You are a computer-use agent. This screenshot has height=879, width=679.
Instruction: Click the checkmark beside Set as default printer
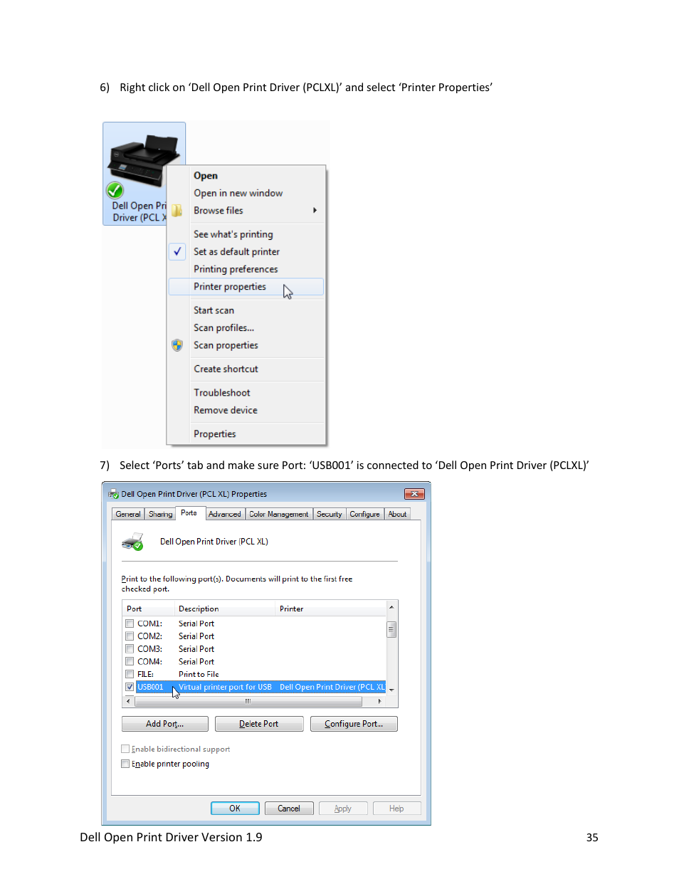(177, 251)
